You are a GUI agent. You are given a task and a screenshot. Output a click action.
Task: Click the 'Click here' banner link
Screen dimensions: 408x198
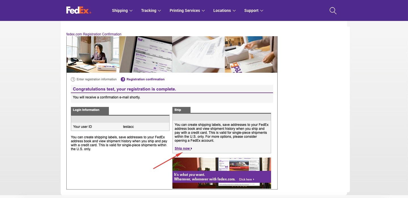pos(246,179)
